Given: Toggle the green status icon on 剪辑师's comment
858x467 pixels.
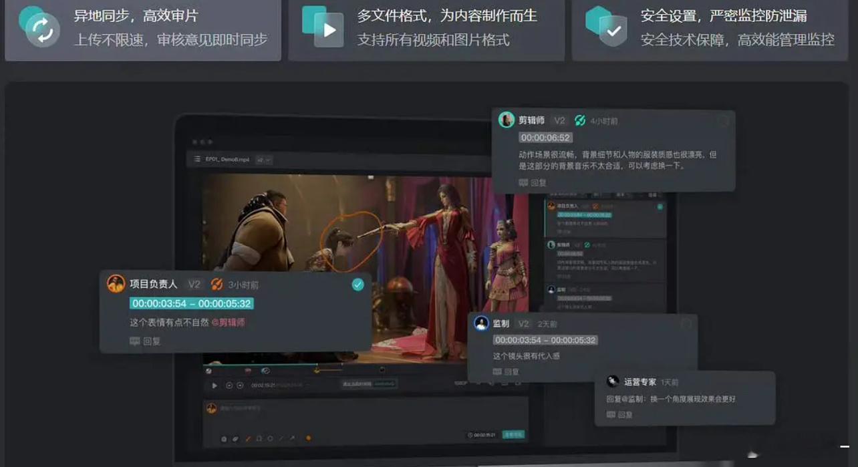Looking at the screenshot, I should [580, 120].
